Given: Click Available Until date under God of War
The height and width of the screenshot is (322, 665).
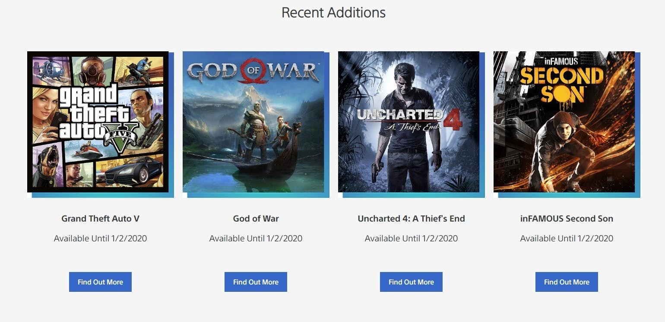Looking at the screenshot, I should point(256,238).
